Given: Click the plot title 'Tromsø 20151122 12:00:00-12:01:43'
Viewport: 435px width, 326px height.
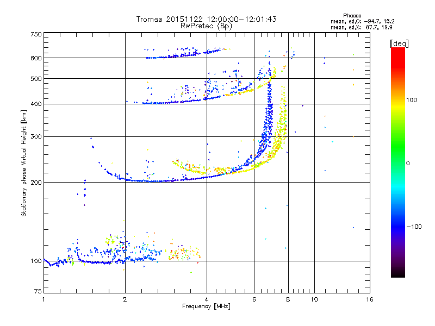Looking at the screenshot, I should [x=206, y=19].
